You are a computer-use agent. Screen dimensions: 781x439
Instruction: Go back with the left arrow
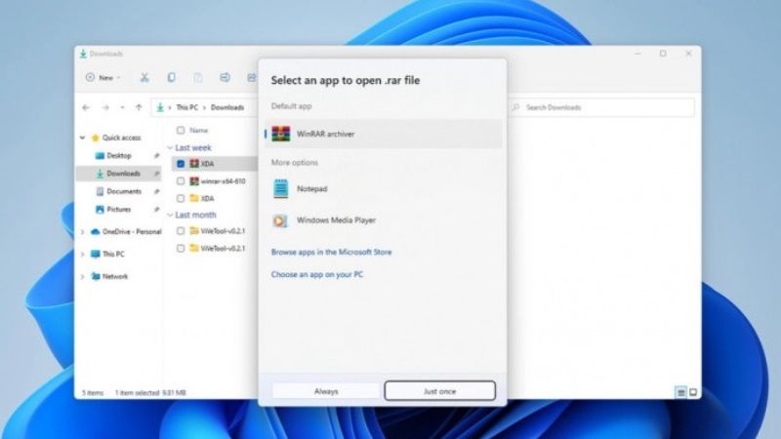click(x=86, y=107)
